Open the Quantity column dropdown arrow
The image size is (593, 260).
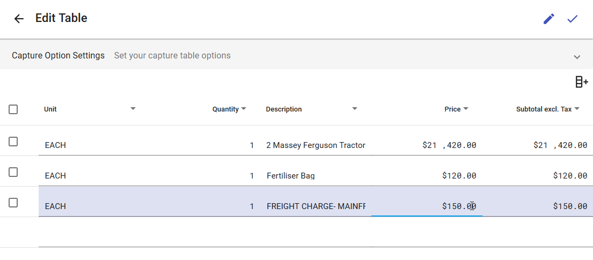click(x=244, y=109)
